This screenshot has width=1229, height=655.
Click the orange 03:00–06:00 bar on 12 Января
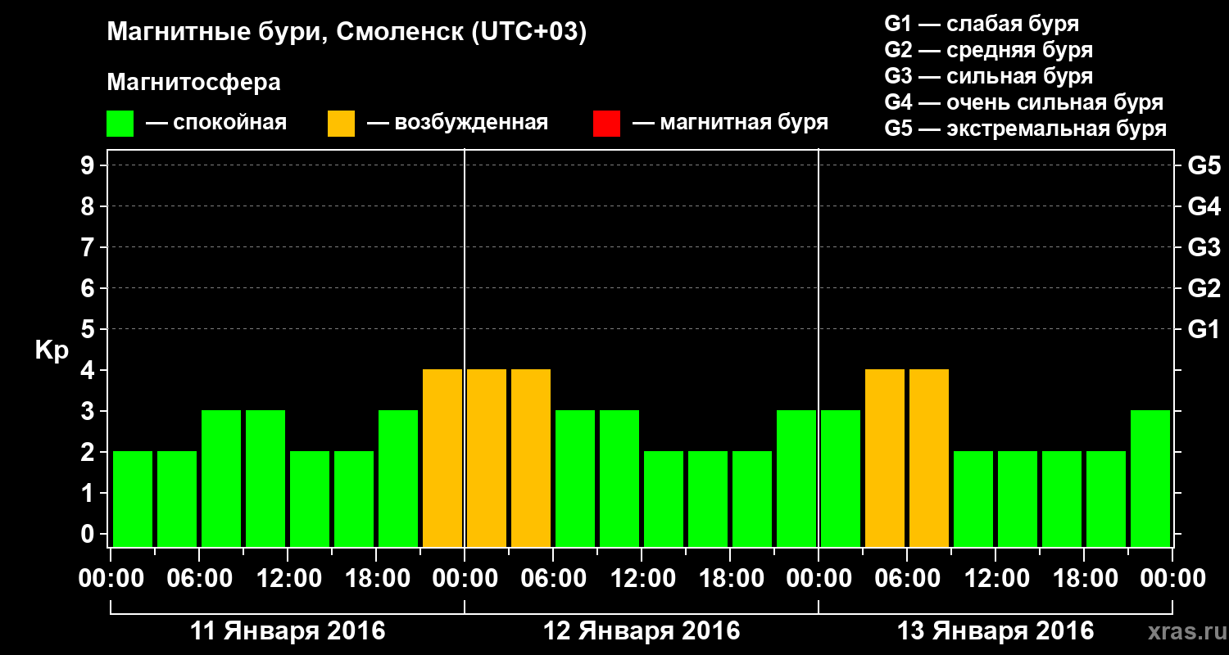pyautogui.click(x=531, y=458)
